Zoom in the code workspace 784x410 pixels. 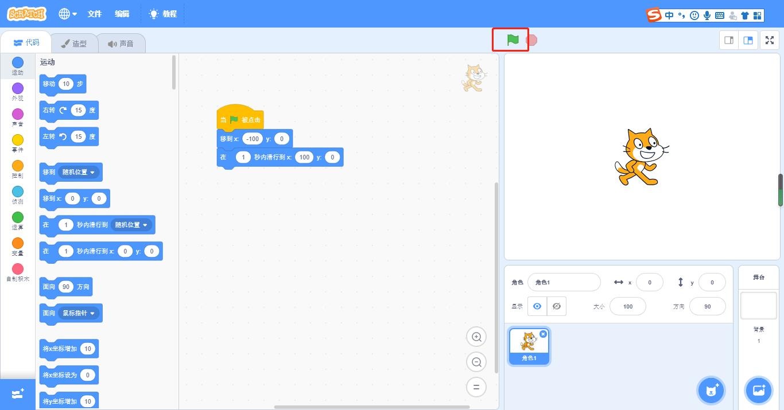click(x=476, y=337)
